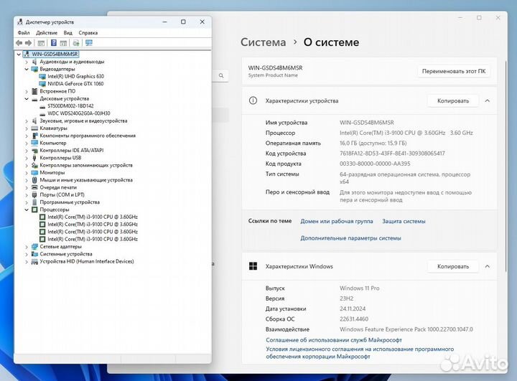Screen dimensions: 517x381
Task: Expand Сетевые адаптеры category
Action: [x=27, y=247]
